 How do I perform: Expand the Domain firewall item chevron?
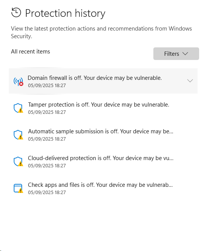tap(190, 81)
